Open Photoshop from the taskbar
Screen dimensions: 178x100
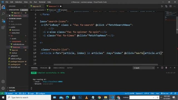[80, 97]
